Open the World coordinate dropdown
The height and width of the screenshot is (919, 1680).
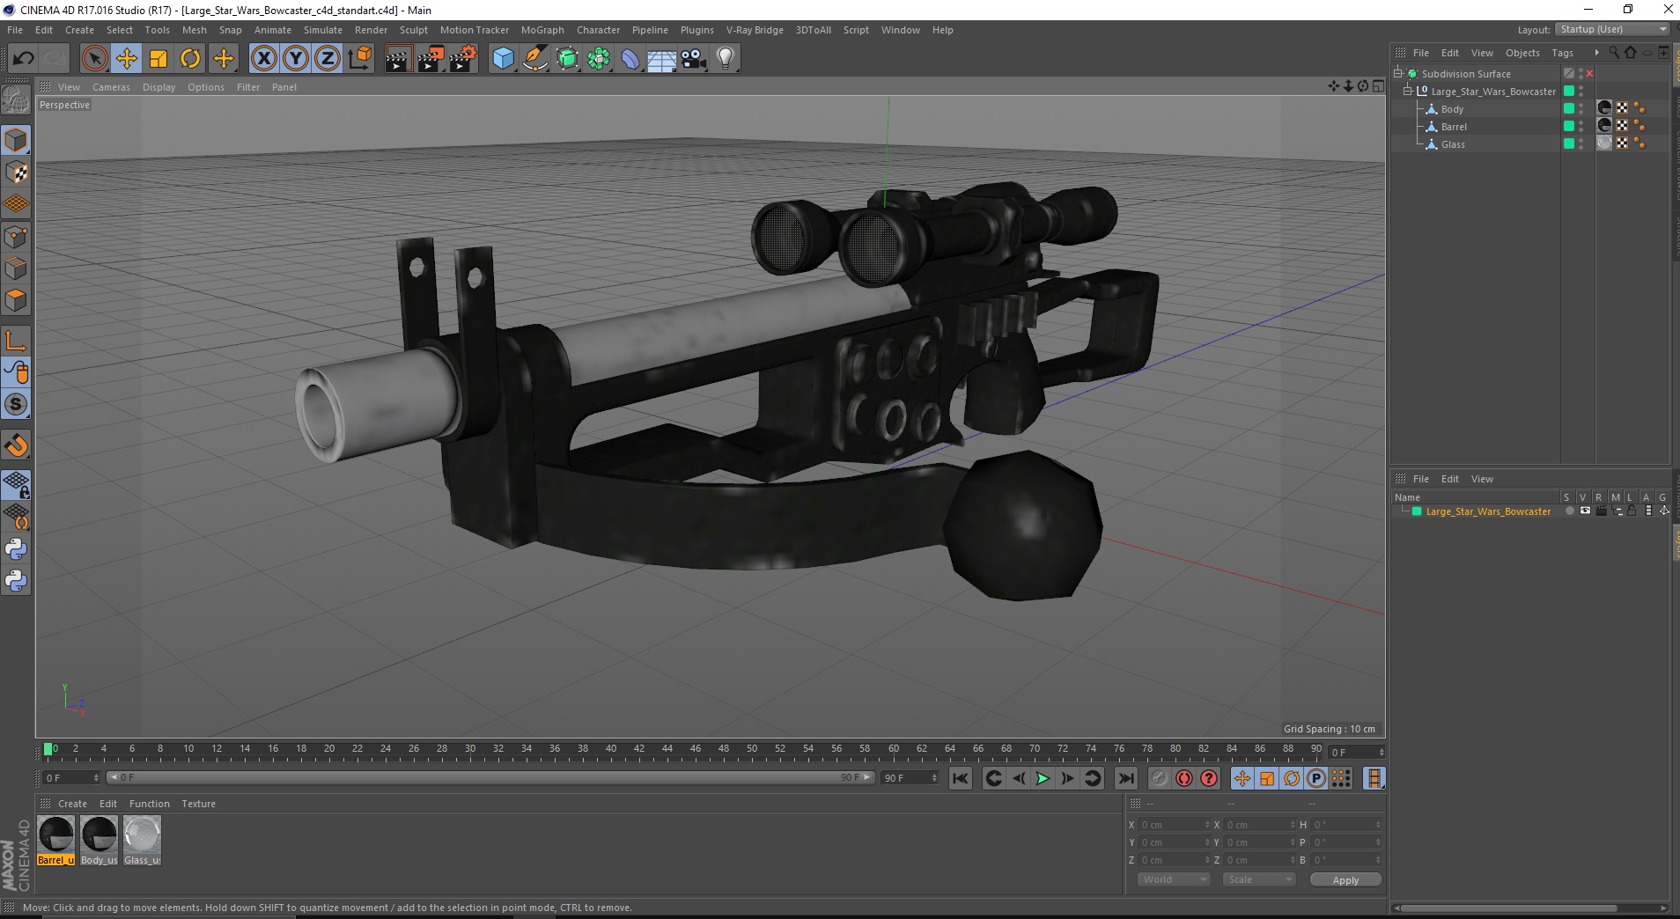point(1174,880)
